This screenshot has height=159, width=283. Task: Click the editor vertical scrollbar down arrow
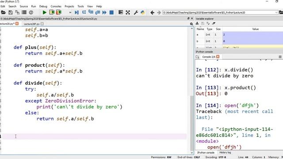(192, 153)
